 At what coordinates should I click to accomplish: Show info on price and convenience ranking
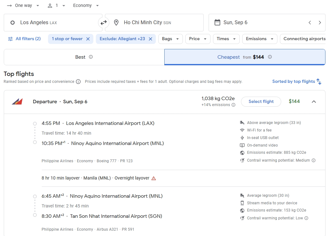(x=78, y=82)
